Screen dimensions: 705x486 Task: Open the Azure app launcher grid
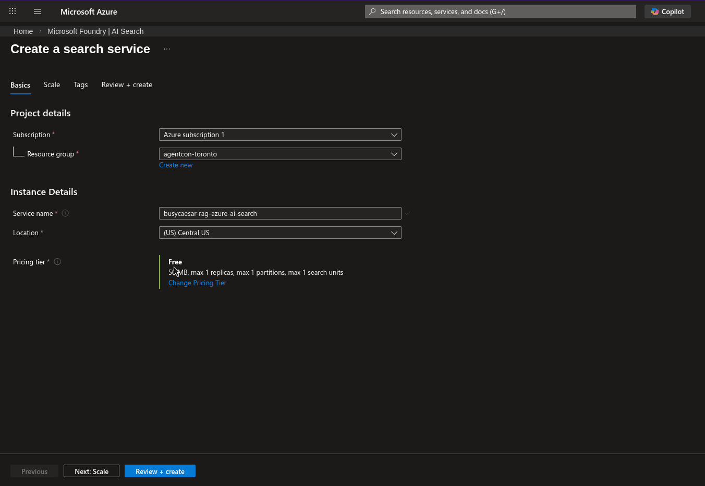(x=12, y=11)
